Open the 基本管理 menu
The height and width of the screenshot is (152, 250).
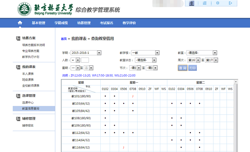pyautogui.click(x=38, y=23)
